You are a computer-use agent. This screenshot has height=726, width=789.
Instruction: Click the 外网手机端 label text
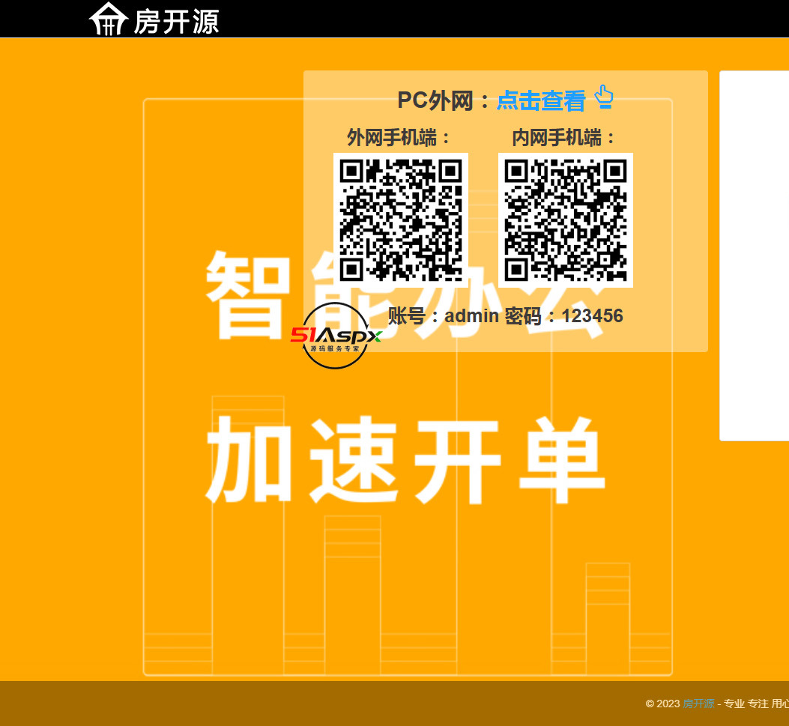pos(398,137)
